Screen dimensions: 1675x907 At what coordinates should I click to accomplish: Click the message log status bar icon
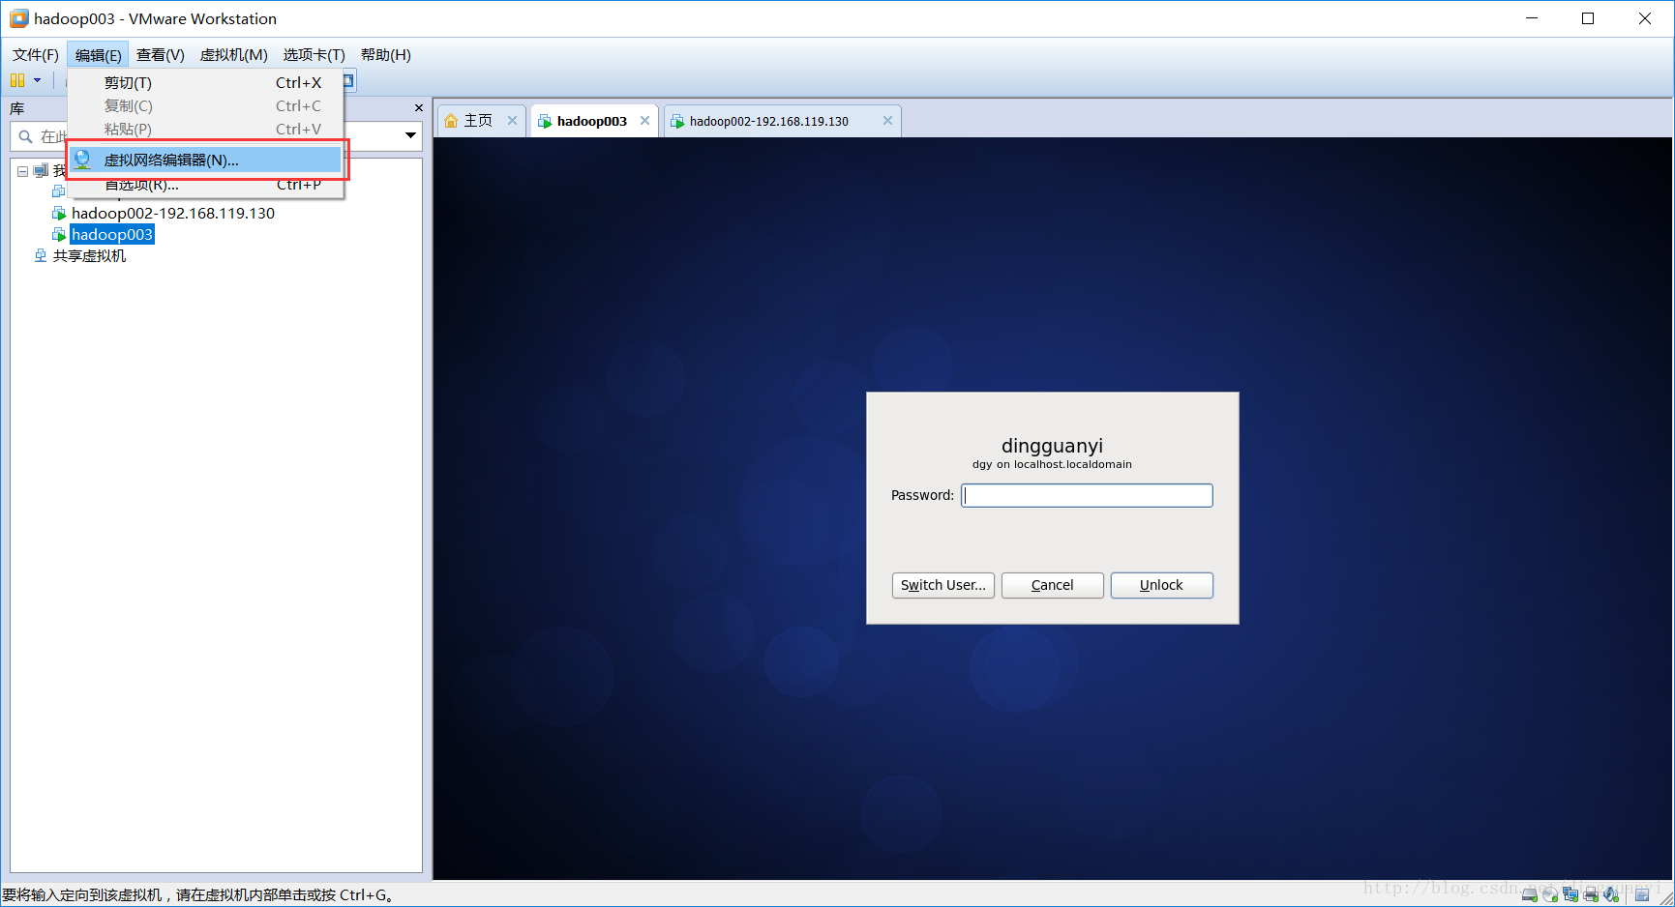[x=1642, y=894]
